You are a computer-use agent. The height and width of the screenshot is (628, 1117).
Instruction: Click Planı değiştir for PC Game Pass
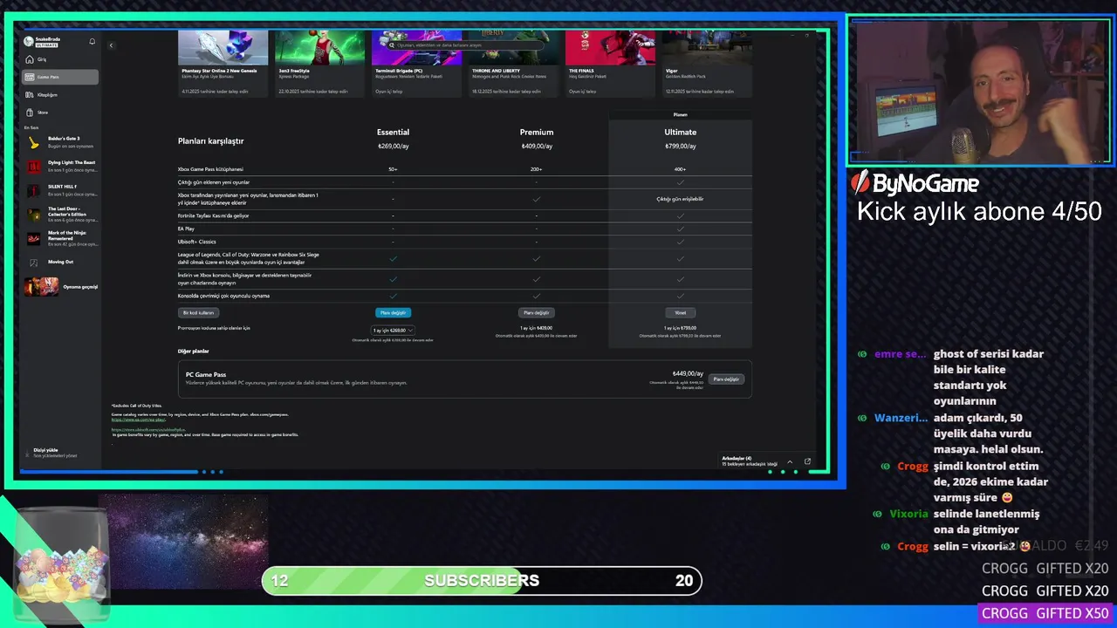point(726,379)
